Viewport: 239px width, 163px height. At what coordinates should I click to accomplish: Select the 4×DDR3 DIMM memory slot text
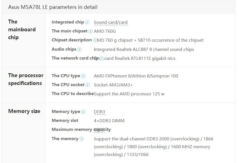[x=109, y=121]
